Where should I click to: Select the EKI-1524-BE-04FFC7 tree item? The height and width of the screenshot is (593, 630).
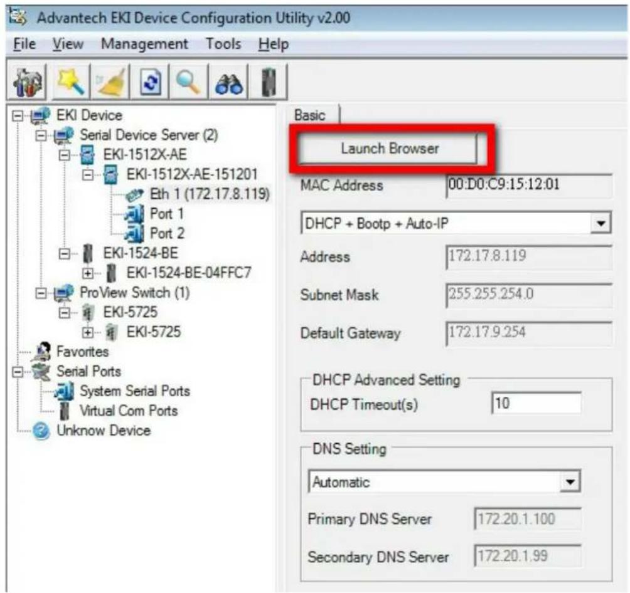(189, 273)
